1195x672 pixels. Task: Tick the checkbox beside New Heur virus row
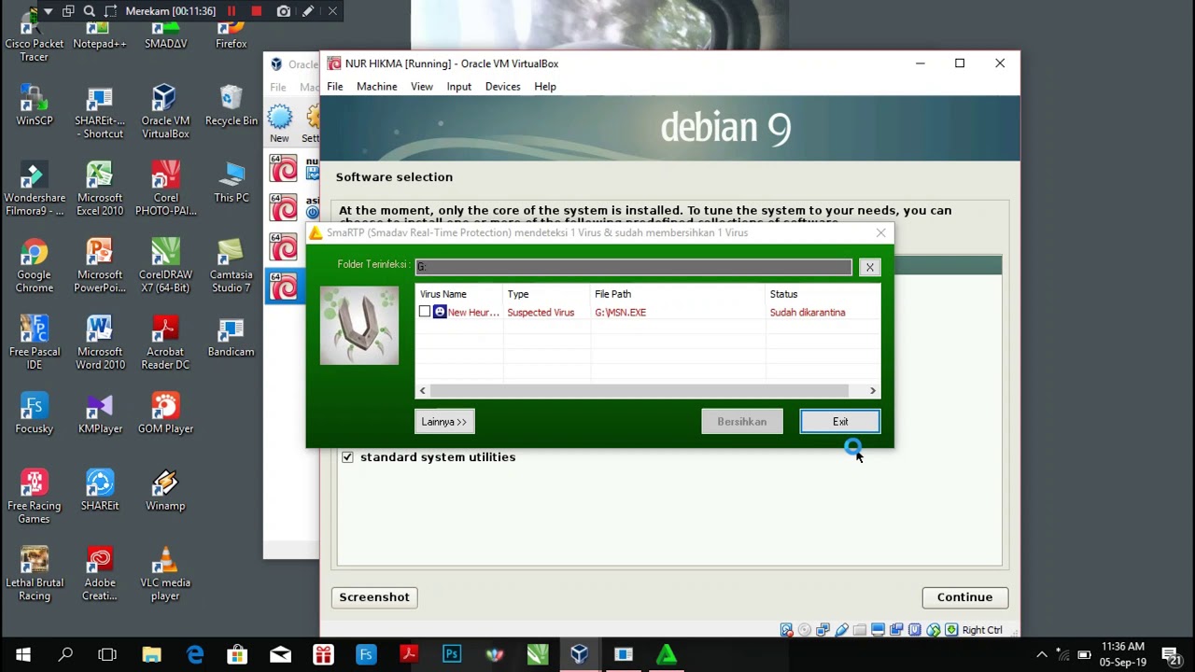(x=425, y=312)
